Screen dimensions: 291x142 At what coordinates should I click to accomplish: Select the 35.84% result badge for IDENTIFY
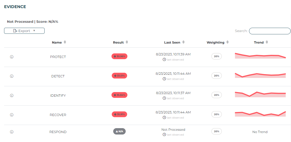[x=119, y=95]
